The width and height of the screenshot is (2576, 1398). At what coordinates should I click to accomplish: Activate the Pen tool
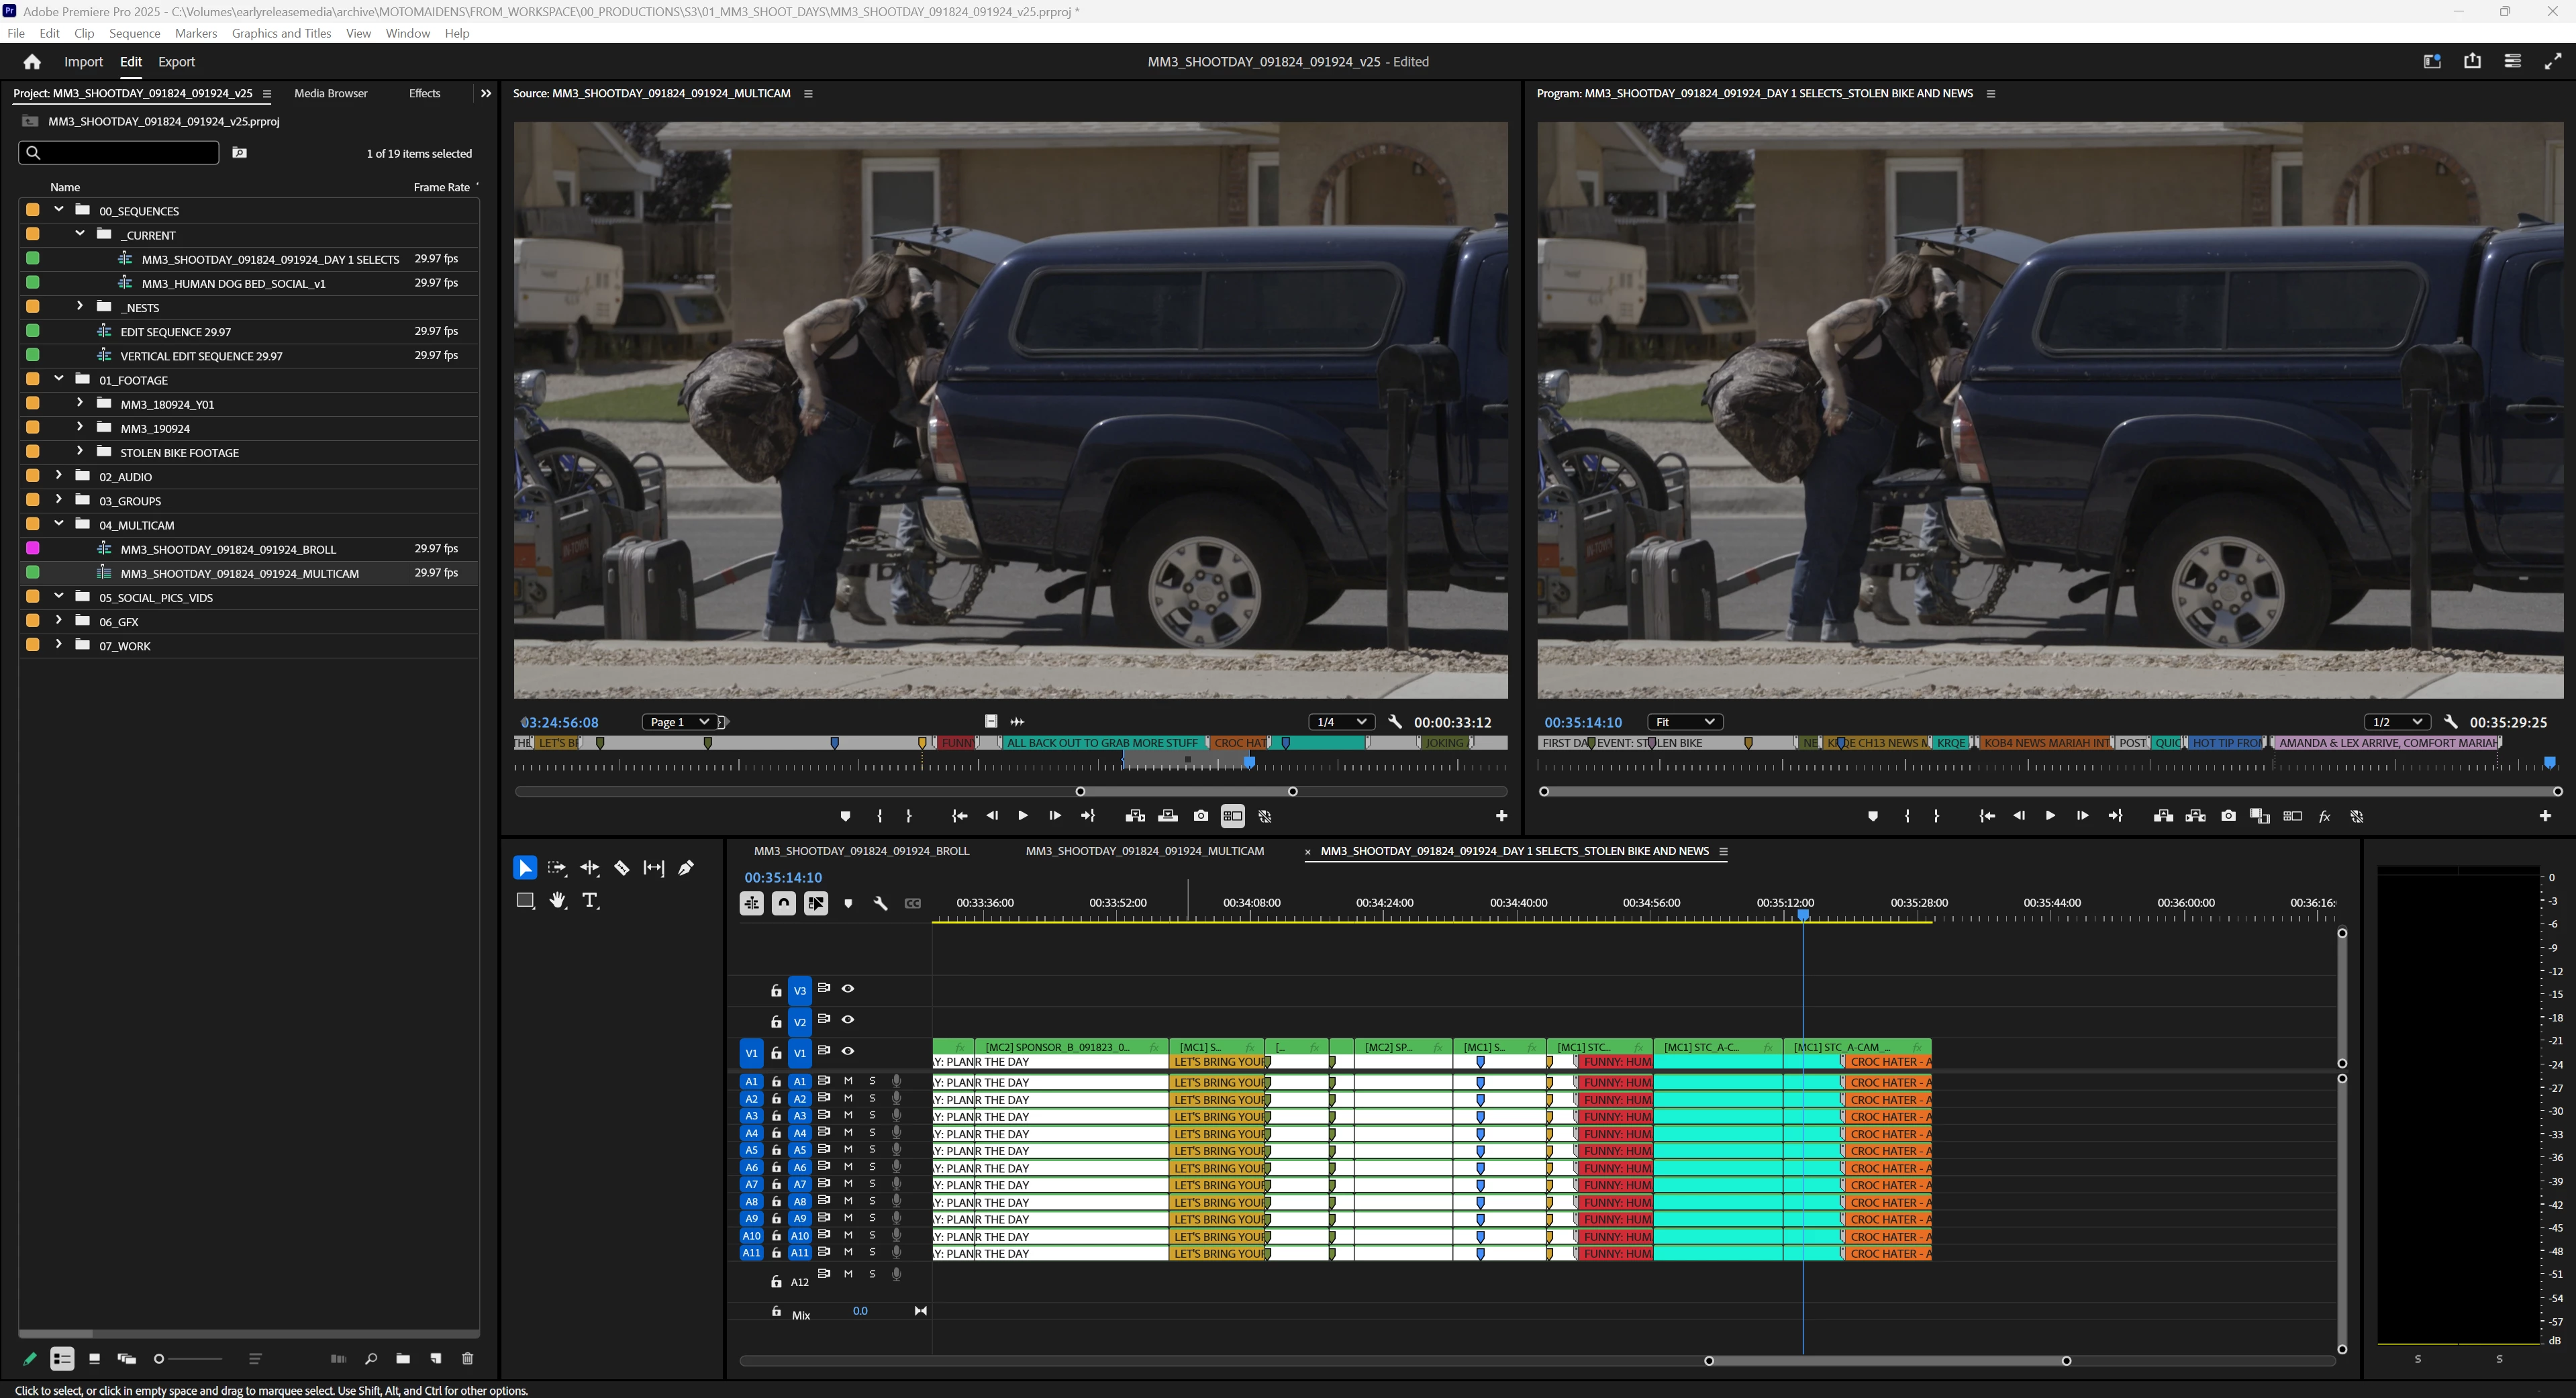pos(686,868)
